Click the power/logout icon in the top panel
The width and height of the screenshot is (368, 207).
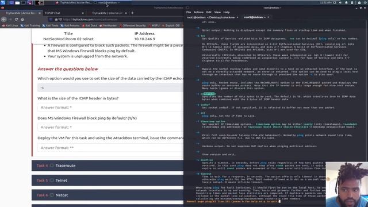point(366,2)
